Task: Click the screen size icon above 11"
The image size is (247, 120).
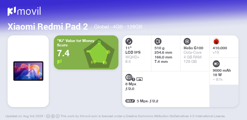Action: (129, 41)
